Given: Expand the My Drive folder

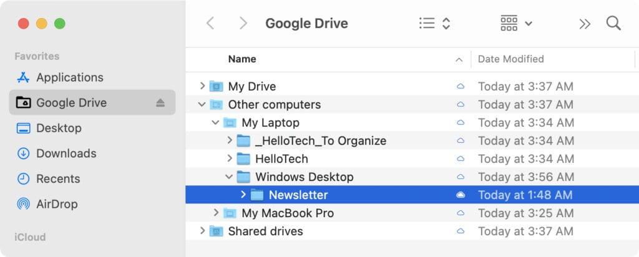Looking at the screenshot, I should 202,86.
